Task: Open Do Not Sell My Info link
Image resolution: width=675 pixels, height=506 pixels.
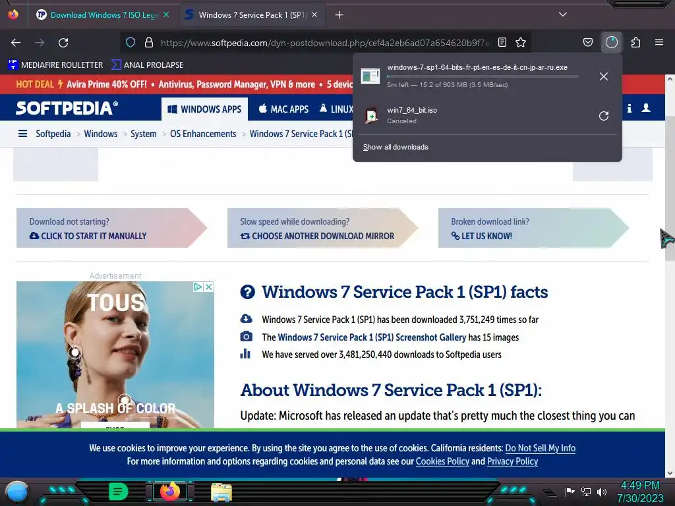Action: (x=541, y=448)
